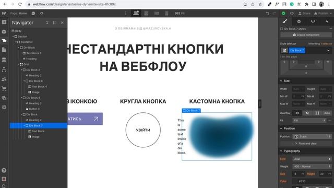The width and height of the screenshot is (334, 188).
Task: Switch to Tablet breakpoint
Action: 146,13
